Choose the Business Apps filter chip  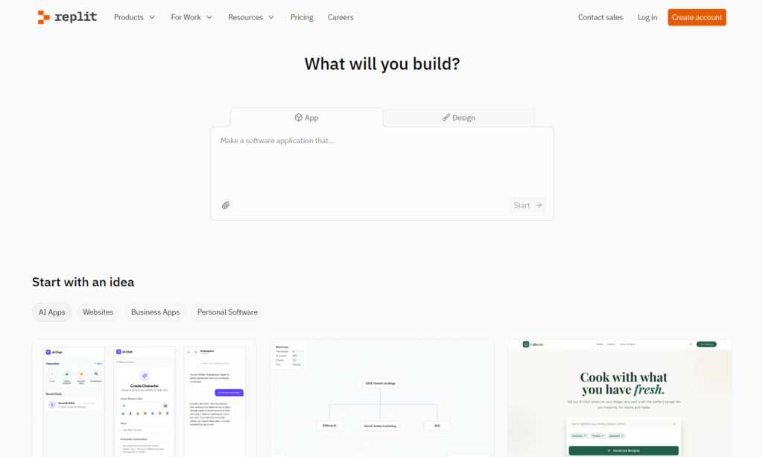point(155,312)
